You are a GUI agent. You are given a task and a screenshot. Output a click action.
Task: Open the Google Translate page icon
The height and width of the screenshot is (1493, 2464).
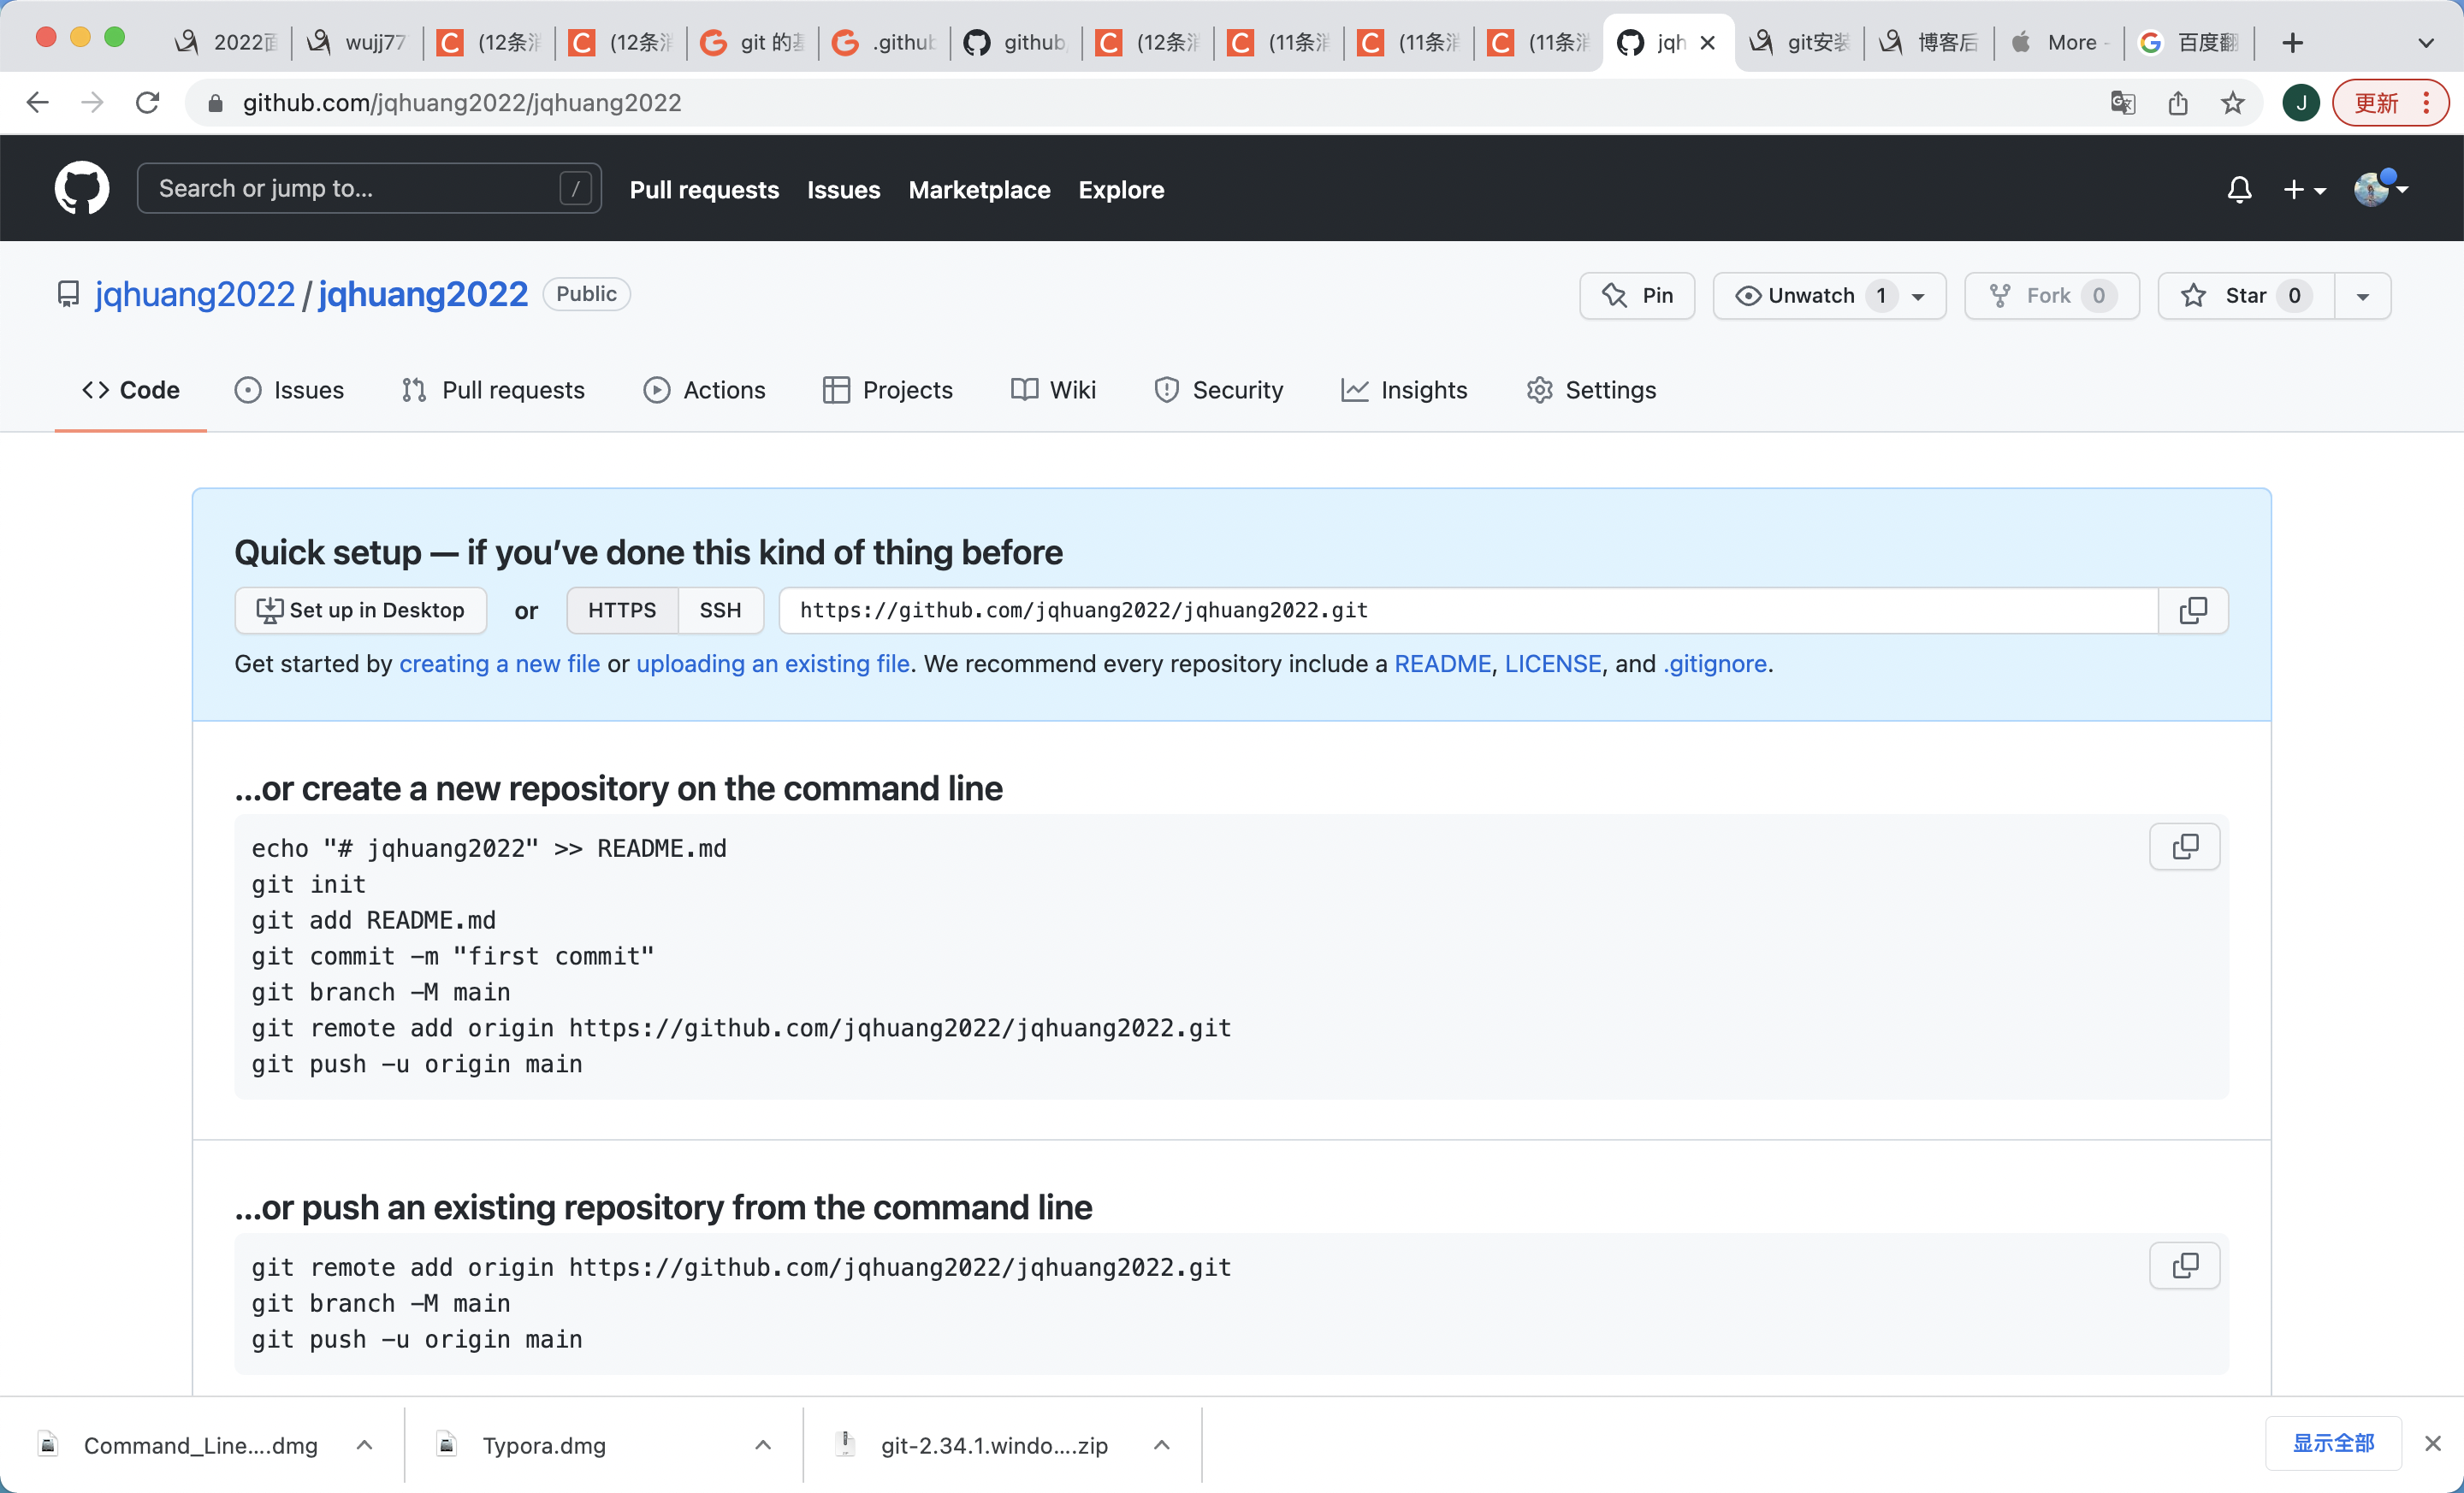coord(2122,103)
